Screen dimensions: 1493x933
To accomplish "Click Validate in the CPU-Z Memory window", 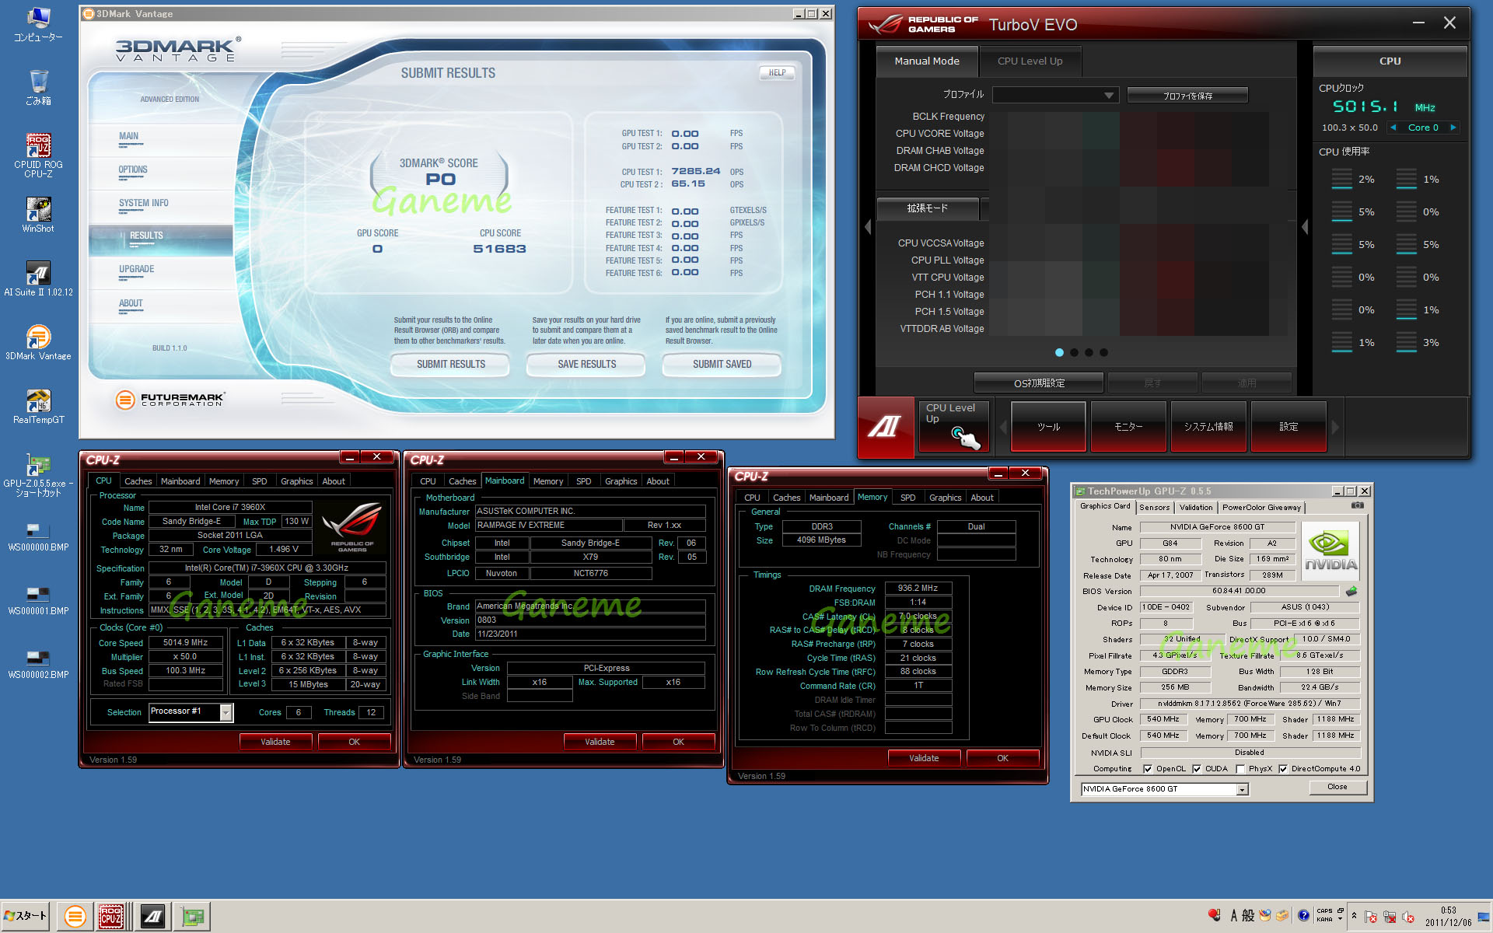I will [923, 758].
